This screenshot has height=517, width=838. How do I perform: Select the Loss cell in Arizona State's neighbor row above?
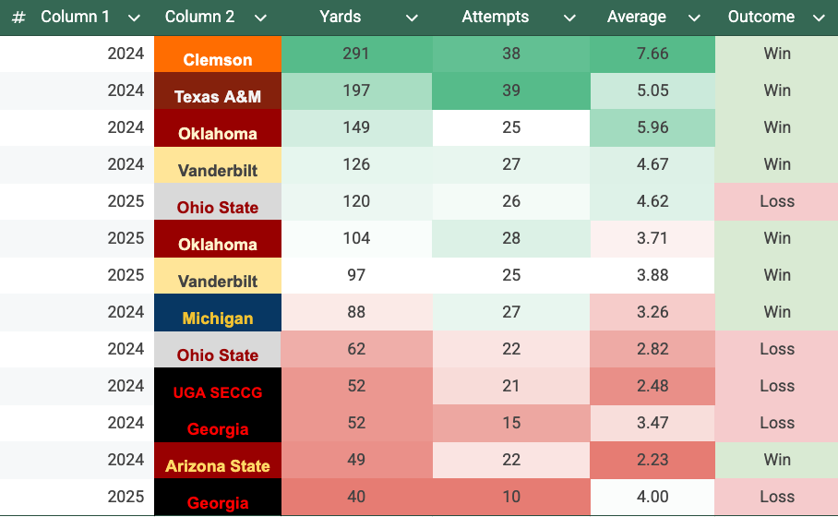777,424
